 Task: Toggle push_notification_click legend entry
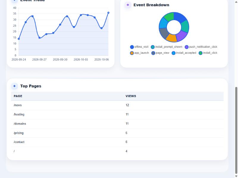click(201, 47)
